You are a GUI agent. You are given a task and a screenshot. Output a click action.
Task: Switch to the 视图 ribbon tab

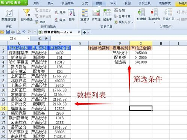128,3
